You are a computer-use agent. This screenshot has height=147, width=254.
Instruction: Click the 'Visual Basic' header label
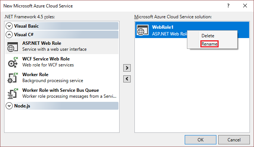(26, 26)
